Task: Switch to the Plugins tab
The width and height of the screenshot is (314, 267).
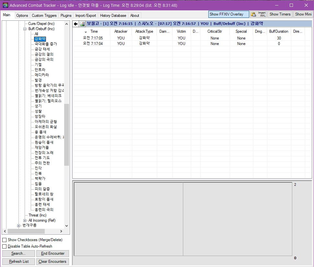Action: click(x=66, y=16)
